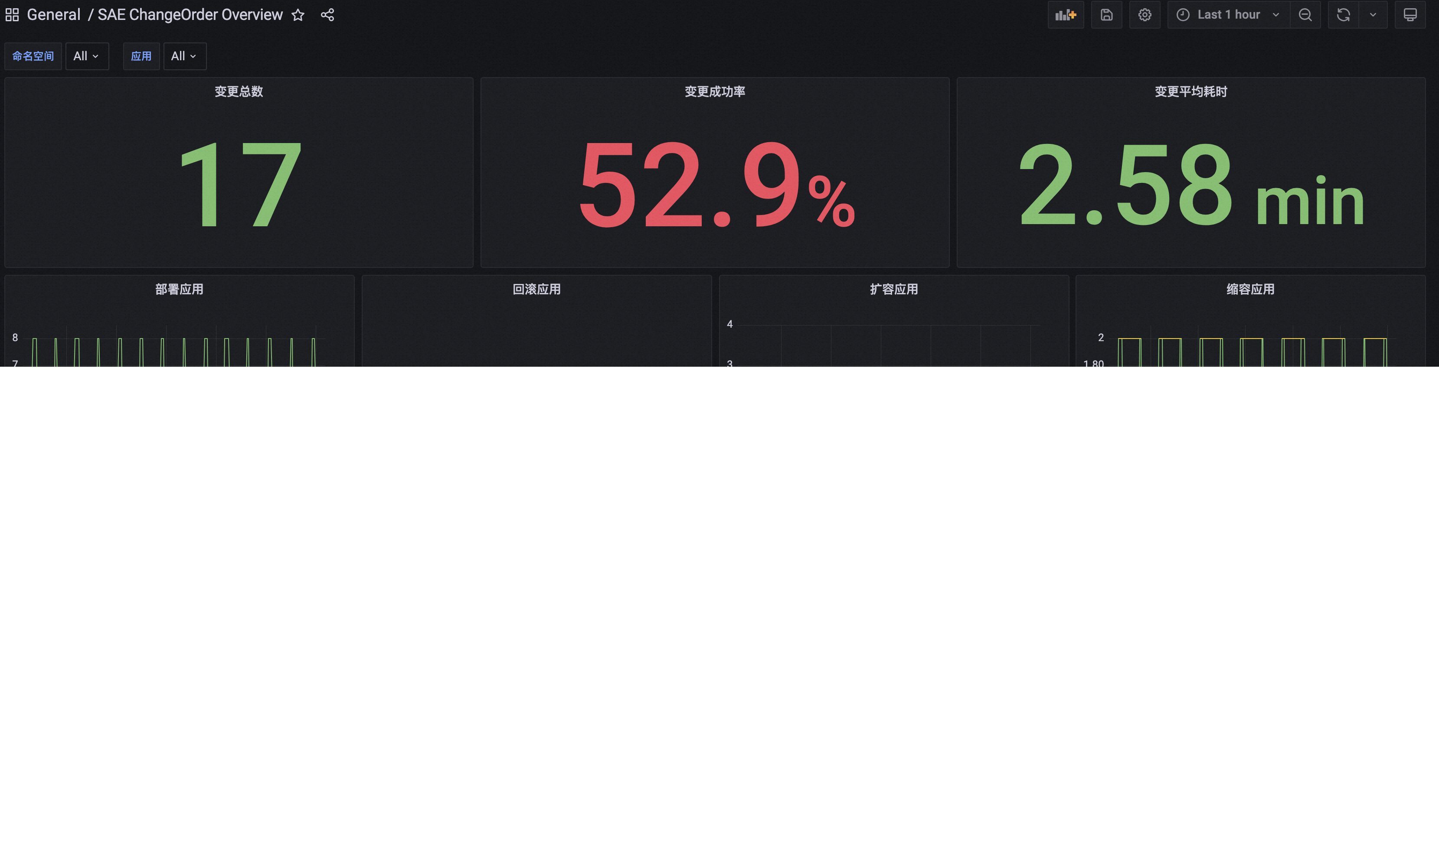
Task: Open 变更总数 panel title menu
Action: (x=239, y=91)
